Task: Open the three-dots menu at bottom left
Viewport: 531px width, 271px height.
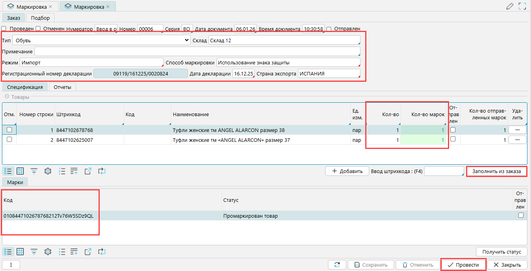Action: [11, 265]
